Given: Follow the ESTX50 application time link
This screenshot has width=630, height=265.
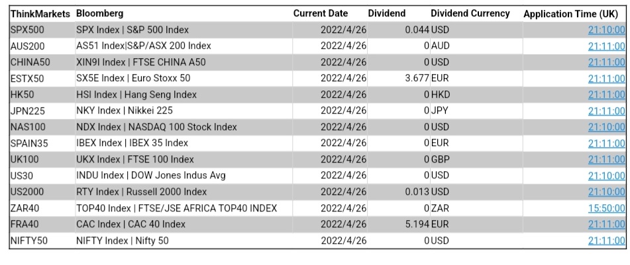Looking at the screenshot, I should 606,79.
